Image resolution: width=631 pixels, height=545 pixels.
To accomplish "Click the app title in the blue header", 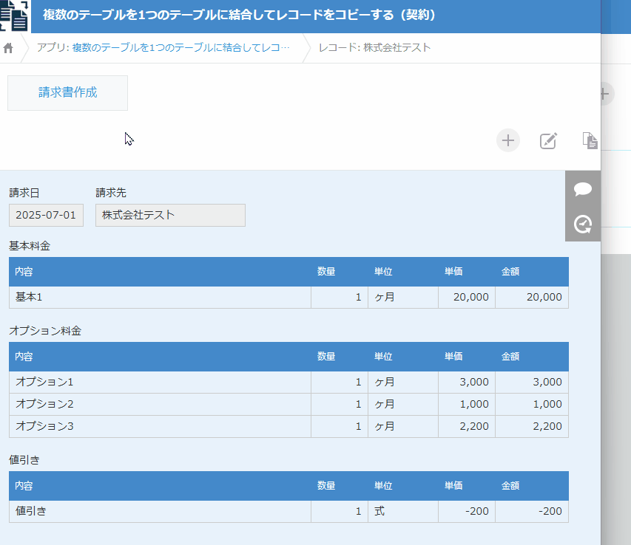I will pos(239,15).
